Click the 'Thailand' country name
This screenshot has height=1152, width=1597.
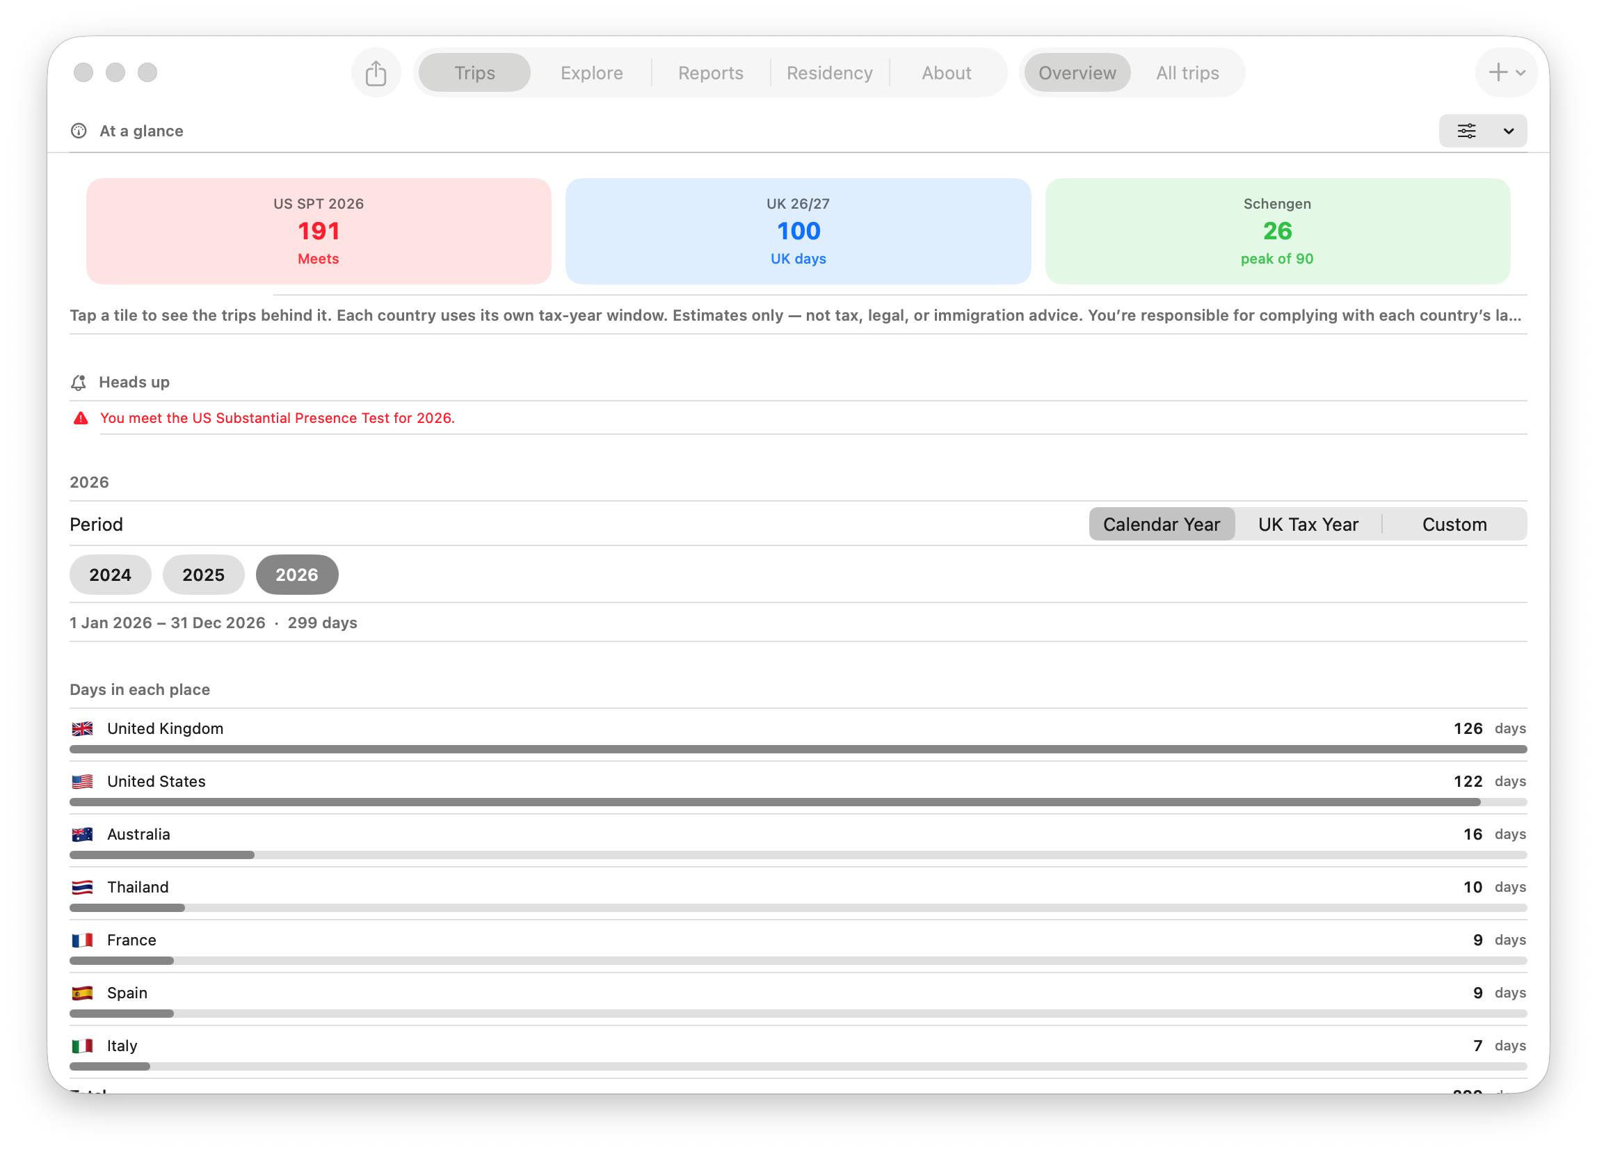[x=138, y=887]
